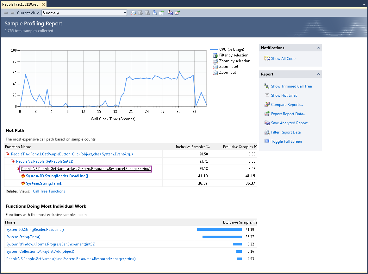Select GetPeopleButton_Click in Hot Path
368x274 pixels.
72,154
